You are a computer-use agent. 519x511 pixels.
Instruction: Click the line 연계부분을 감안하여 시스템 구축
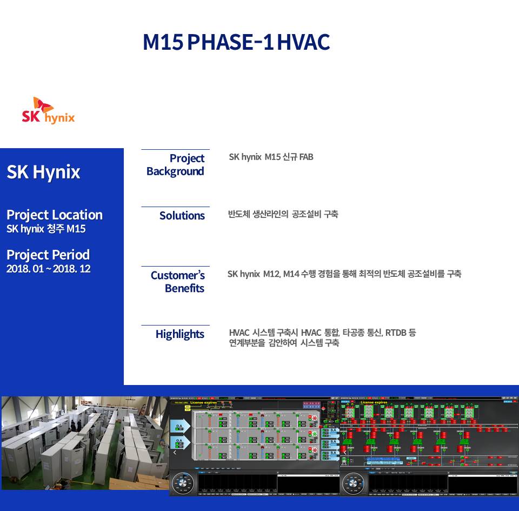[284, 342]
